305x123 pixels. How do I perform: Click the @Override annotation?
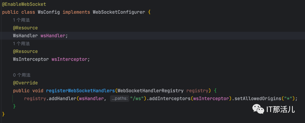point(25,83)
